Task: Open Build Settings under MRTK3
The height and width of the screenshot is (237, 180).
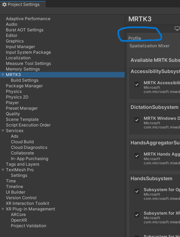Action: 25,80
